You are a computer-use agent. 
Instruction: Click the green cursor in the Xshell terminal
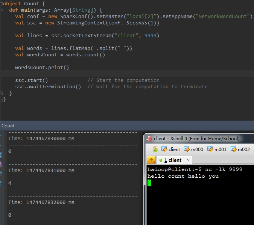149,183
